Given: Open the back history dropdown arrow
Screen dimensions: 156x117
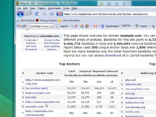Looking at the screenshot, I should 31,14.
